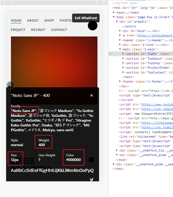Open the ABOUT menu item
Viewport: 173px width, 197px height.
(33, 20)
